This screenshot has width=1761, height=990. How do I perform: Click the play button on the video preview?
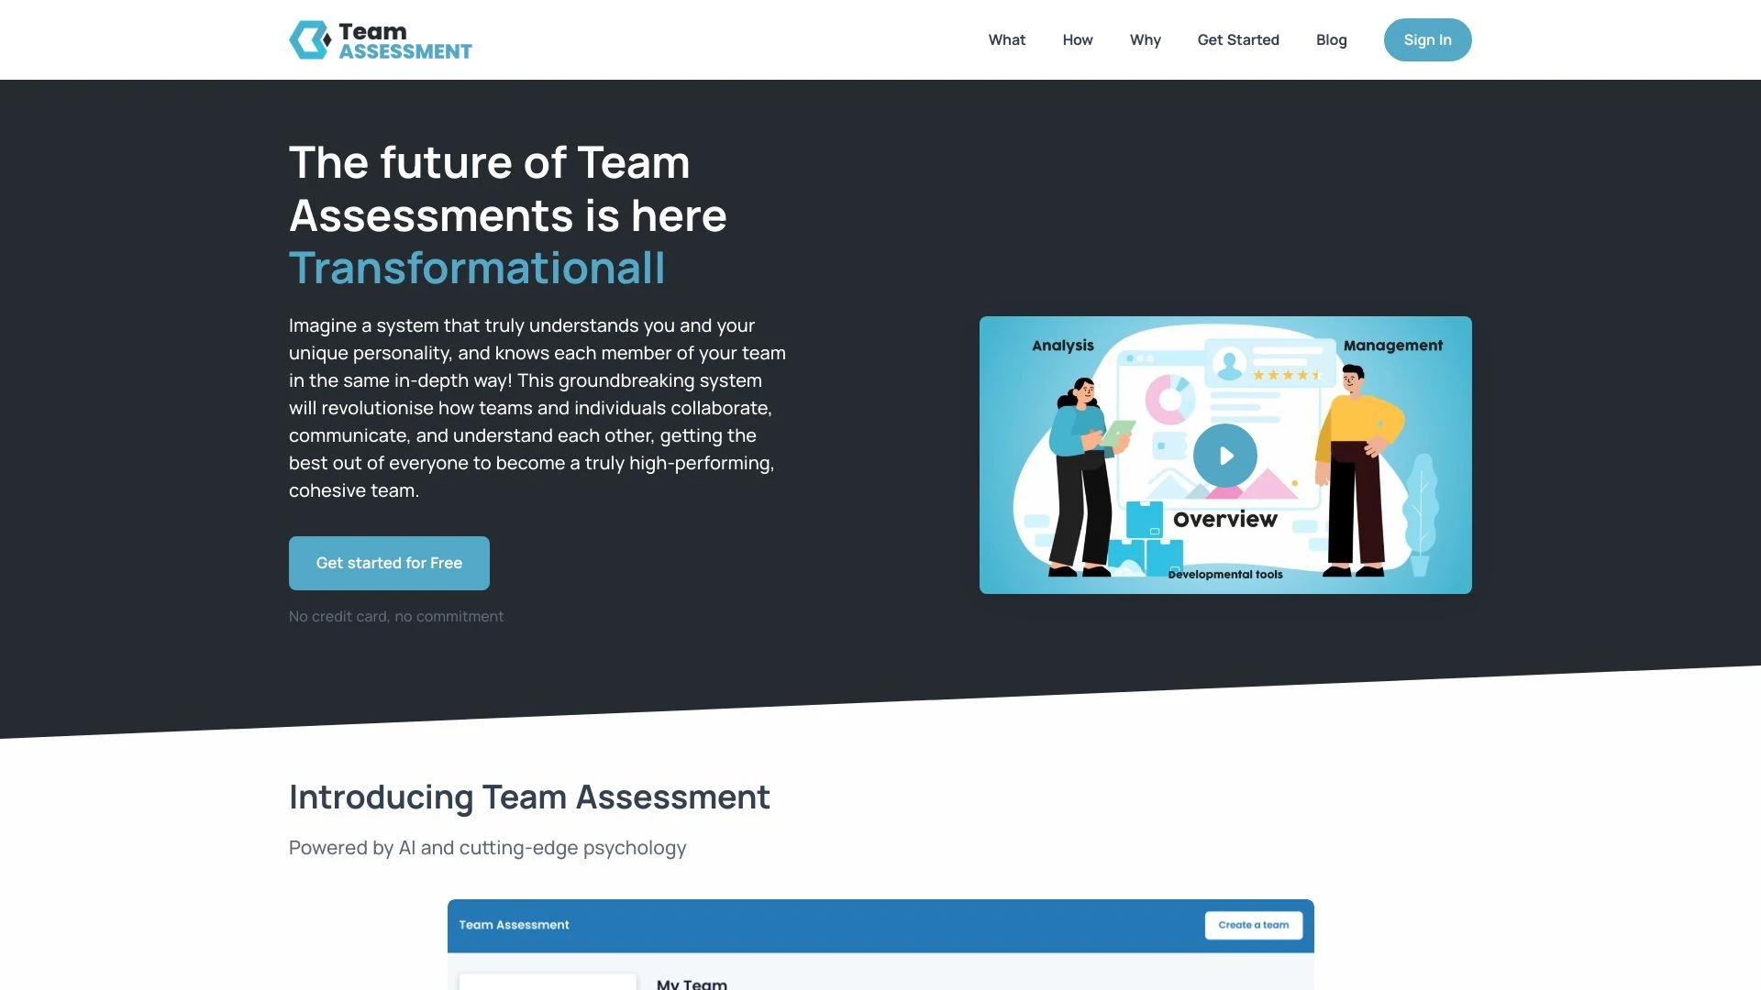click(x=1224, y=455)
